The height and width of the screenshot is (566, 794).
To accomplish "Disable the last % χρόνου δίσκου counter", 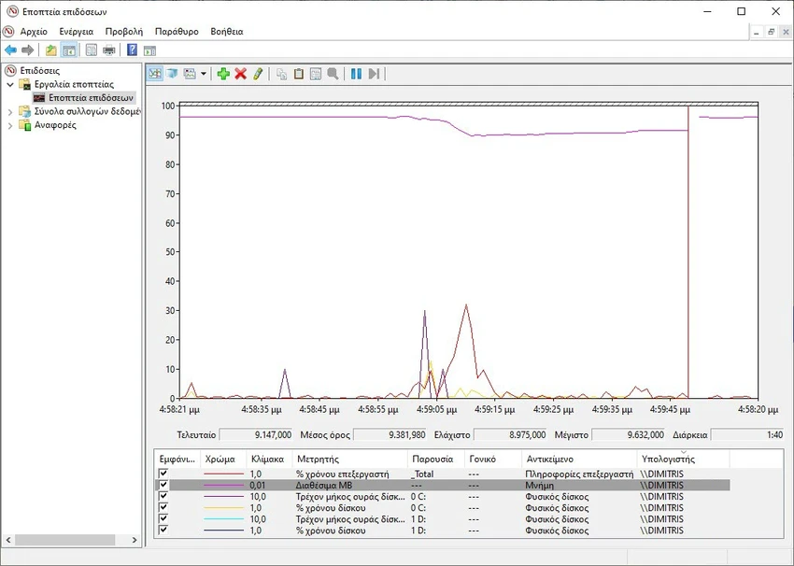I will [163, 531].
